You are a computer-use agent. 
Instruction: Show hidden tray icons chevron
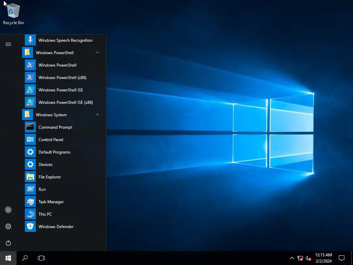pos(292,258)
